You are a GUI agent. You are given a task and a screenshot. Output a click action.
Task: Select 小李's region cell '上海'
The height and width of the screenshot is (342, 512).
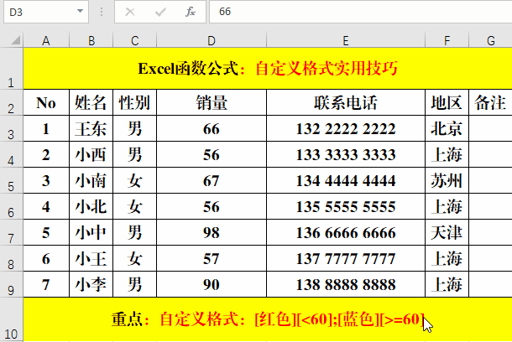click(x=447, y=284)
